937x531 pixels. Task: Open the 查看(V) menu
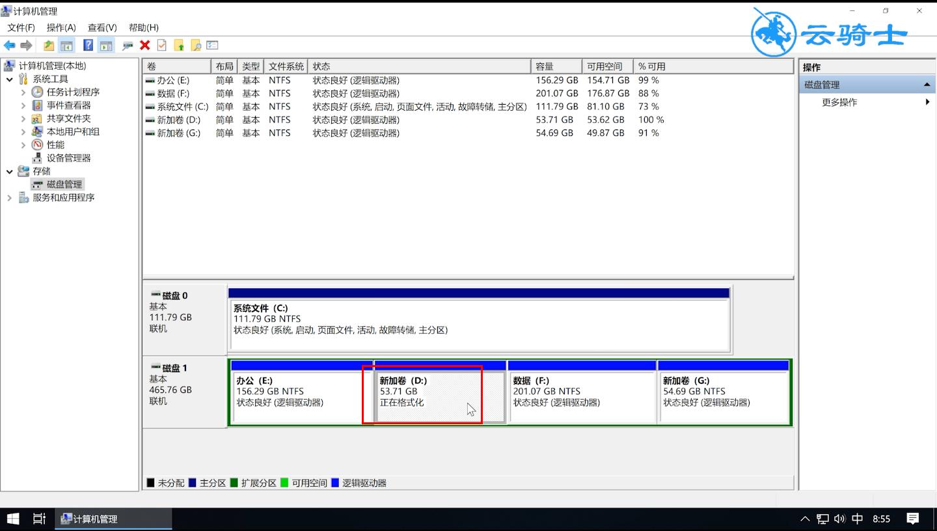(102, 27)
